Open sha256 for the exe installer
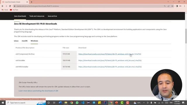This screenshot has height=105, width=187. point(138,60)
